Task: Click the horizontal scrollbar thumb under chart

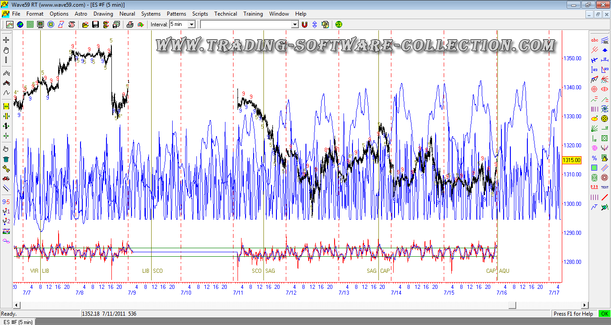Action: tap(512, 305)
